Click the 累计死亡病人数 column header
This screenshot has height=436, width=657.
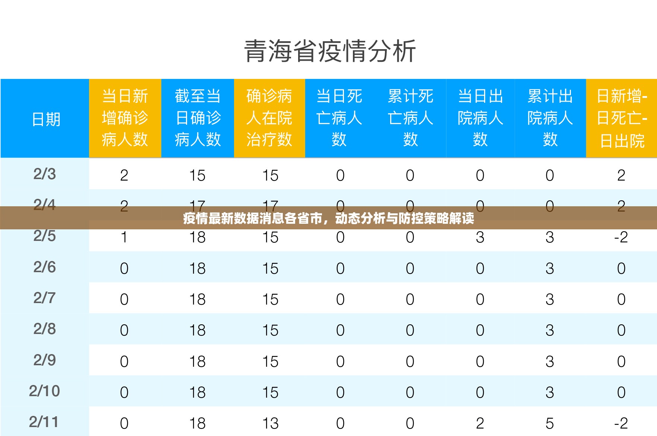pos(410,118)
